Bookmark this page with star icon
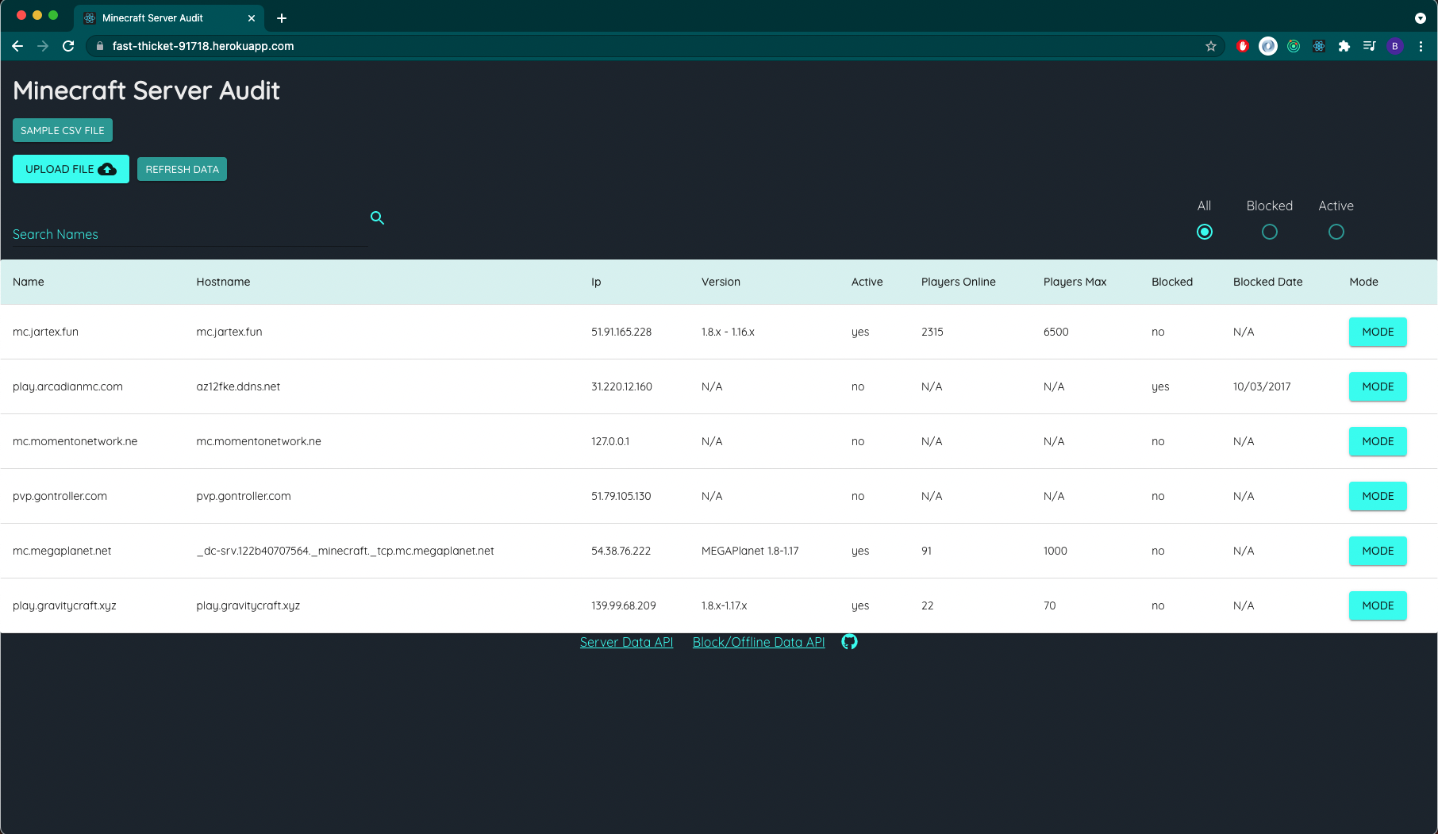 pyautogui.click(x=1211, y=46)
